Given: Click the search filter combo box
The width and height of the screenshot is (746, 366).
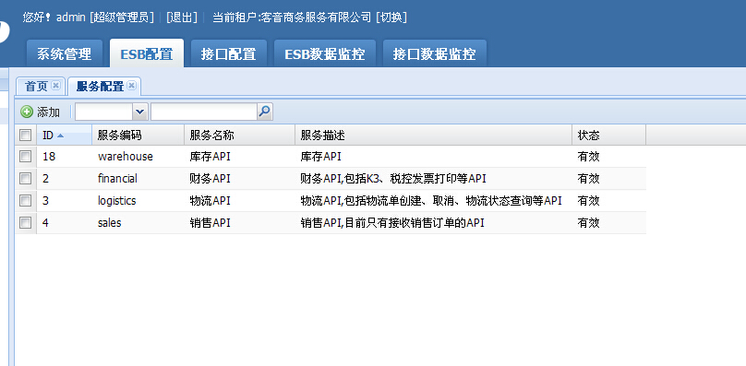Looking at the screenshot, I should (x=112, y=112).
